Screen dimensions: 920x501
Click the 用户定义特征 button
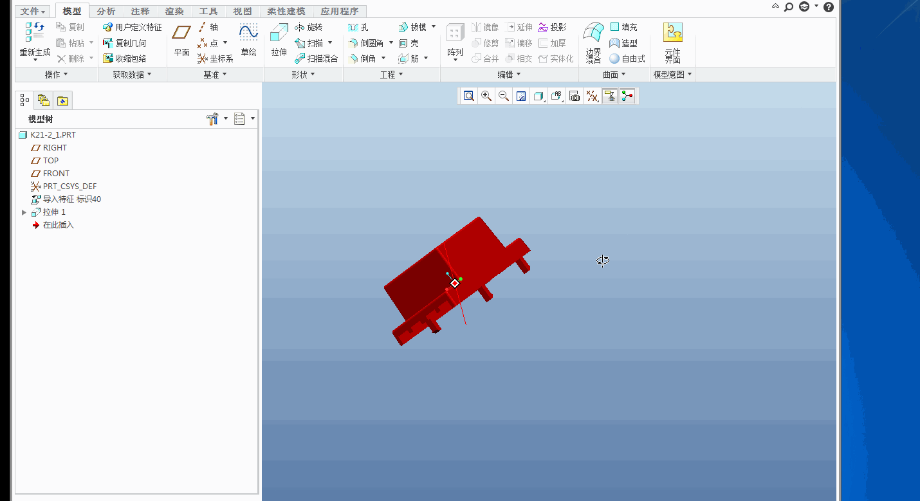[133, 28]
